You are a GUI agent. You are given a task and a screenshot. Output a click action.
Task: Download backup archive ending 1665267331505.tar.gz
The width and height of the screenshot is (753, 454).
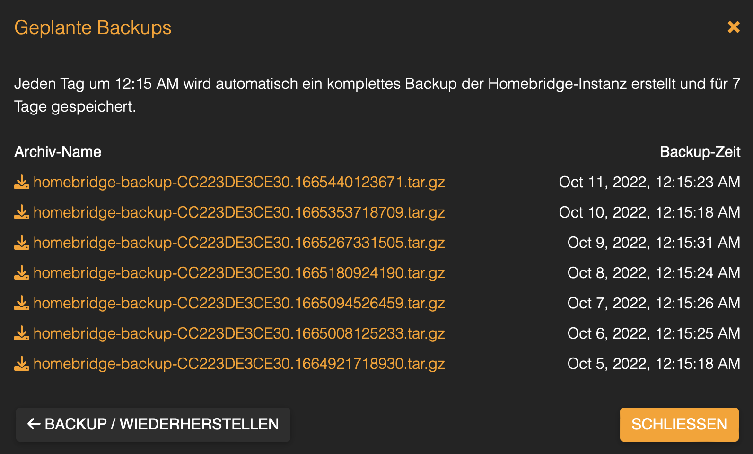coord(239,243)
